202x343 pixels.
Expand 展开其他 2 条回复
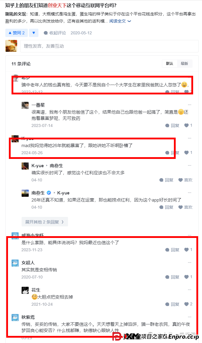pyautogui.click(x=45, y=222)
